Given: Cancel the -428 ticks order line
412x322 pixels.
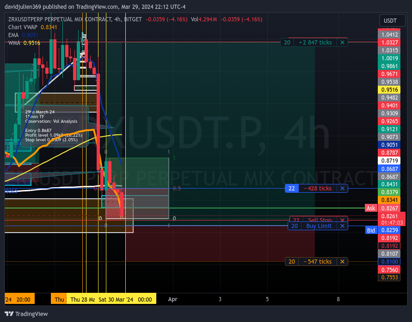Looking at the screenshot, I should point(342,189).
